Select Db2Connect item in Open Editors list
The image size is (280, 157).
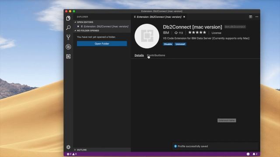pyautogui.click(x=102, y=26)
